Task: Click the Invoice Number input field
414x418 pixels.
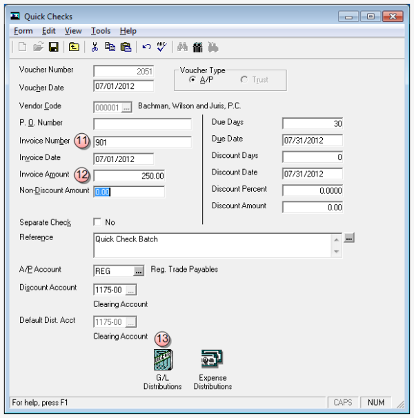Action: point(142,142)
